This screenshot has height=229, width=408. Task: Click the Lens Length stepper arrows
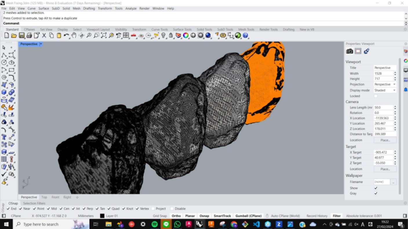(395, 108)
